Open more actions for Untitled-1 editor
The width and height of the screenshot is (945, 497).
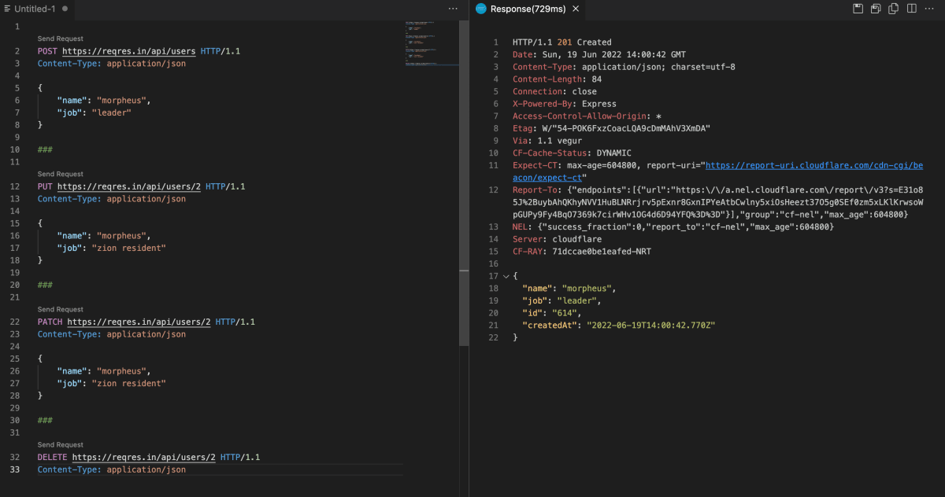coord(453,9)
